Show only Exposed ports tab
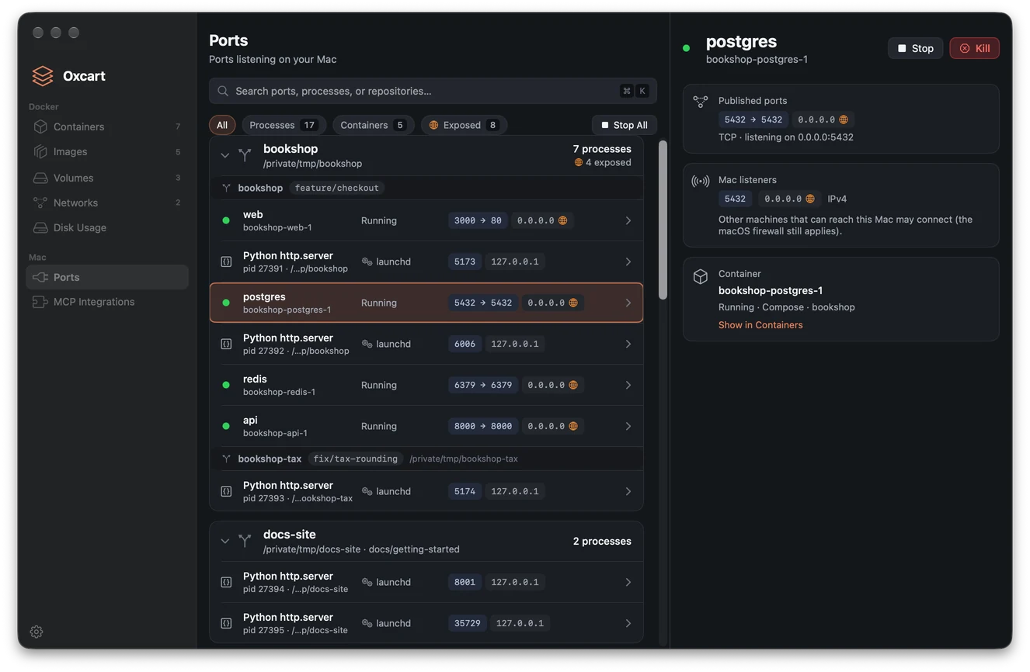The width and height of the screenshot is (1030, 672). pos(464,125)
